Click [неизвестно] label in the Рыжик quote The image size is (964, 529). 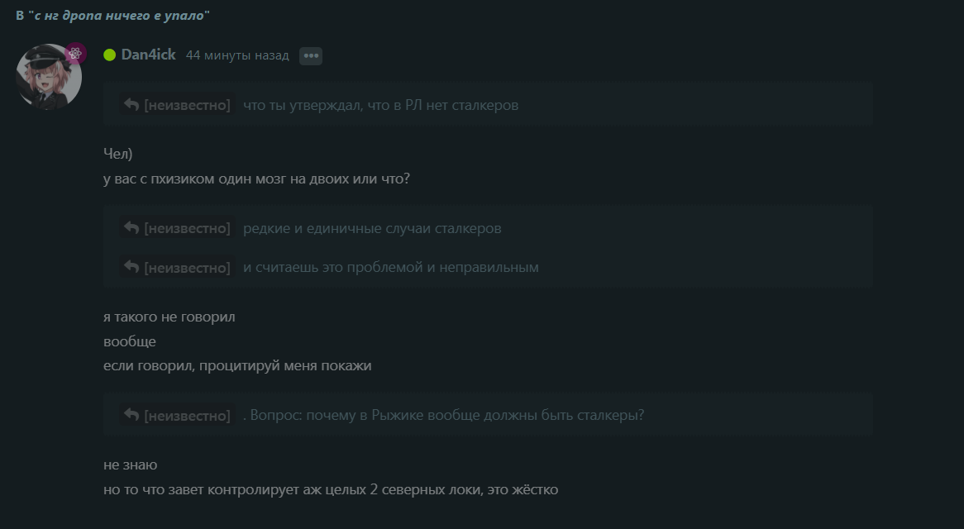(x=187, y=415)
